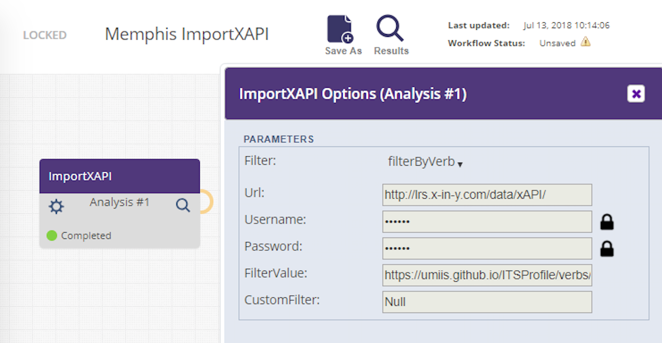Image resolution: width=662 pixels, height=343 pixels.
Task: Click the CustomFilter input field
Action: coord(487,302)
